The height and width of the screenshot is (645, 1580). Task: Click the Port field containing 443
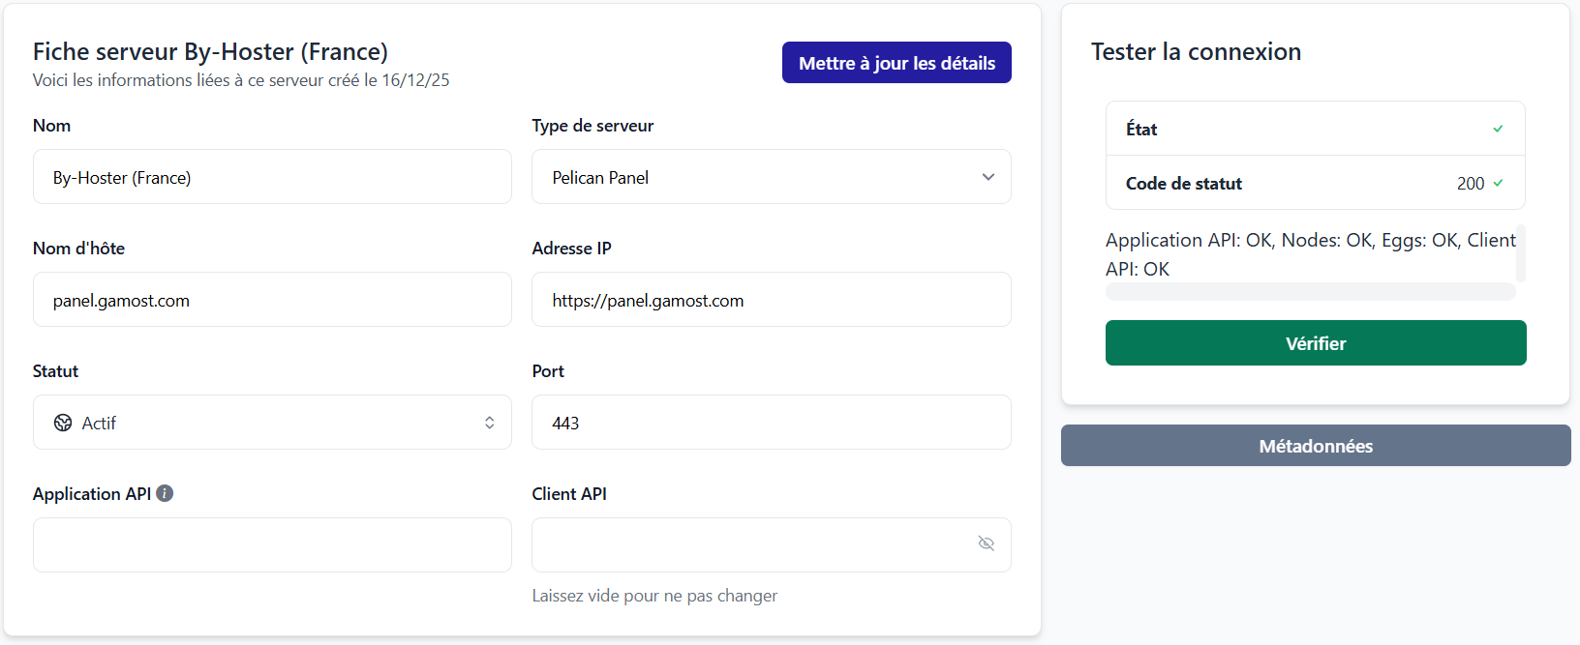coord(771,423)
